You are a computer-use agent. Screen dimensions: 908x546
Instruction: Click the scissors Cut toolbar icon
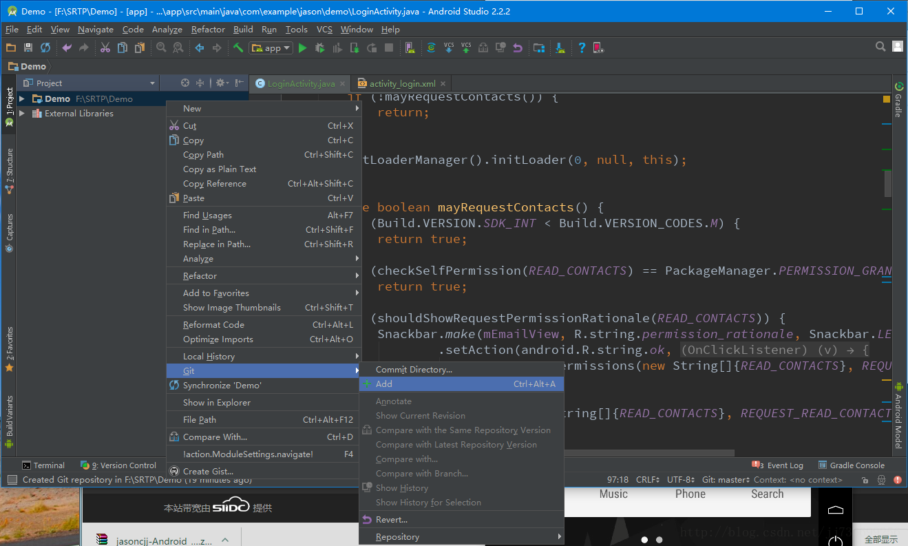[x=105, y=48]
